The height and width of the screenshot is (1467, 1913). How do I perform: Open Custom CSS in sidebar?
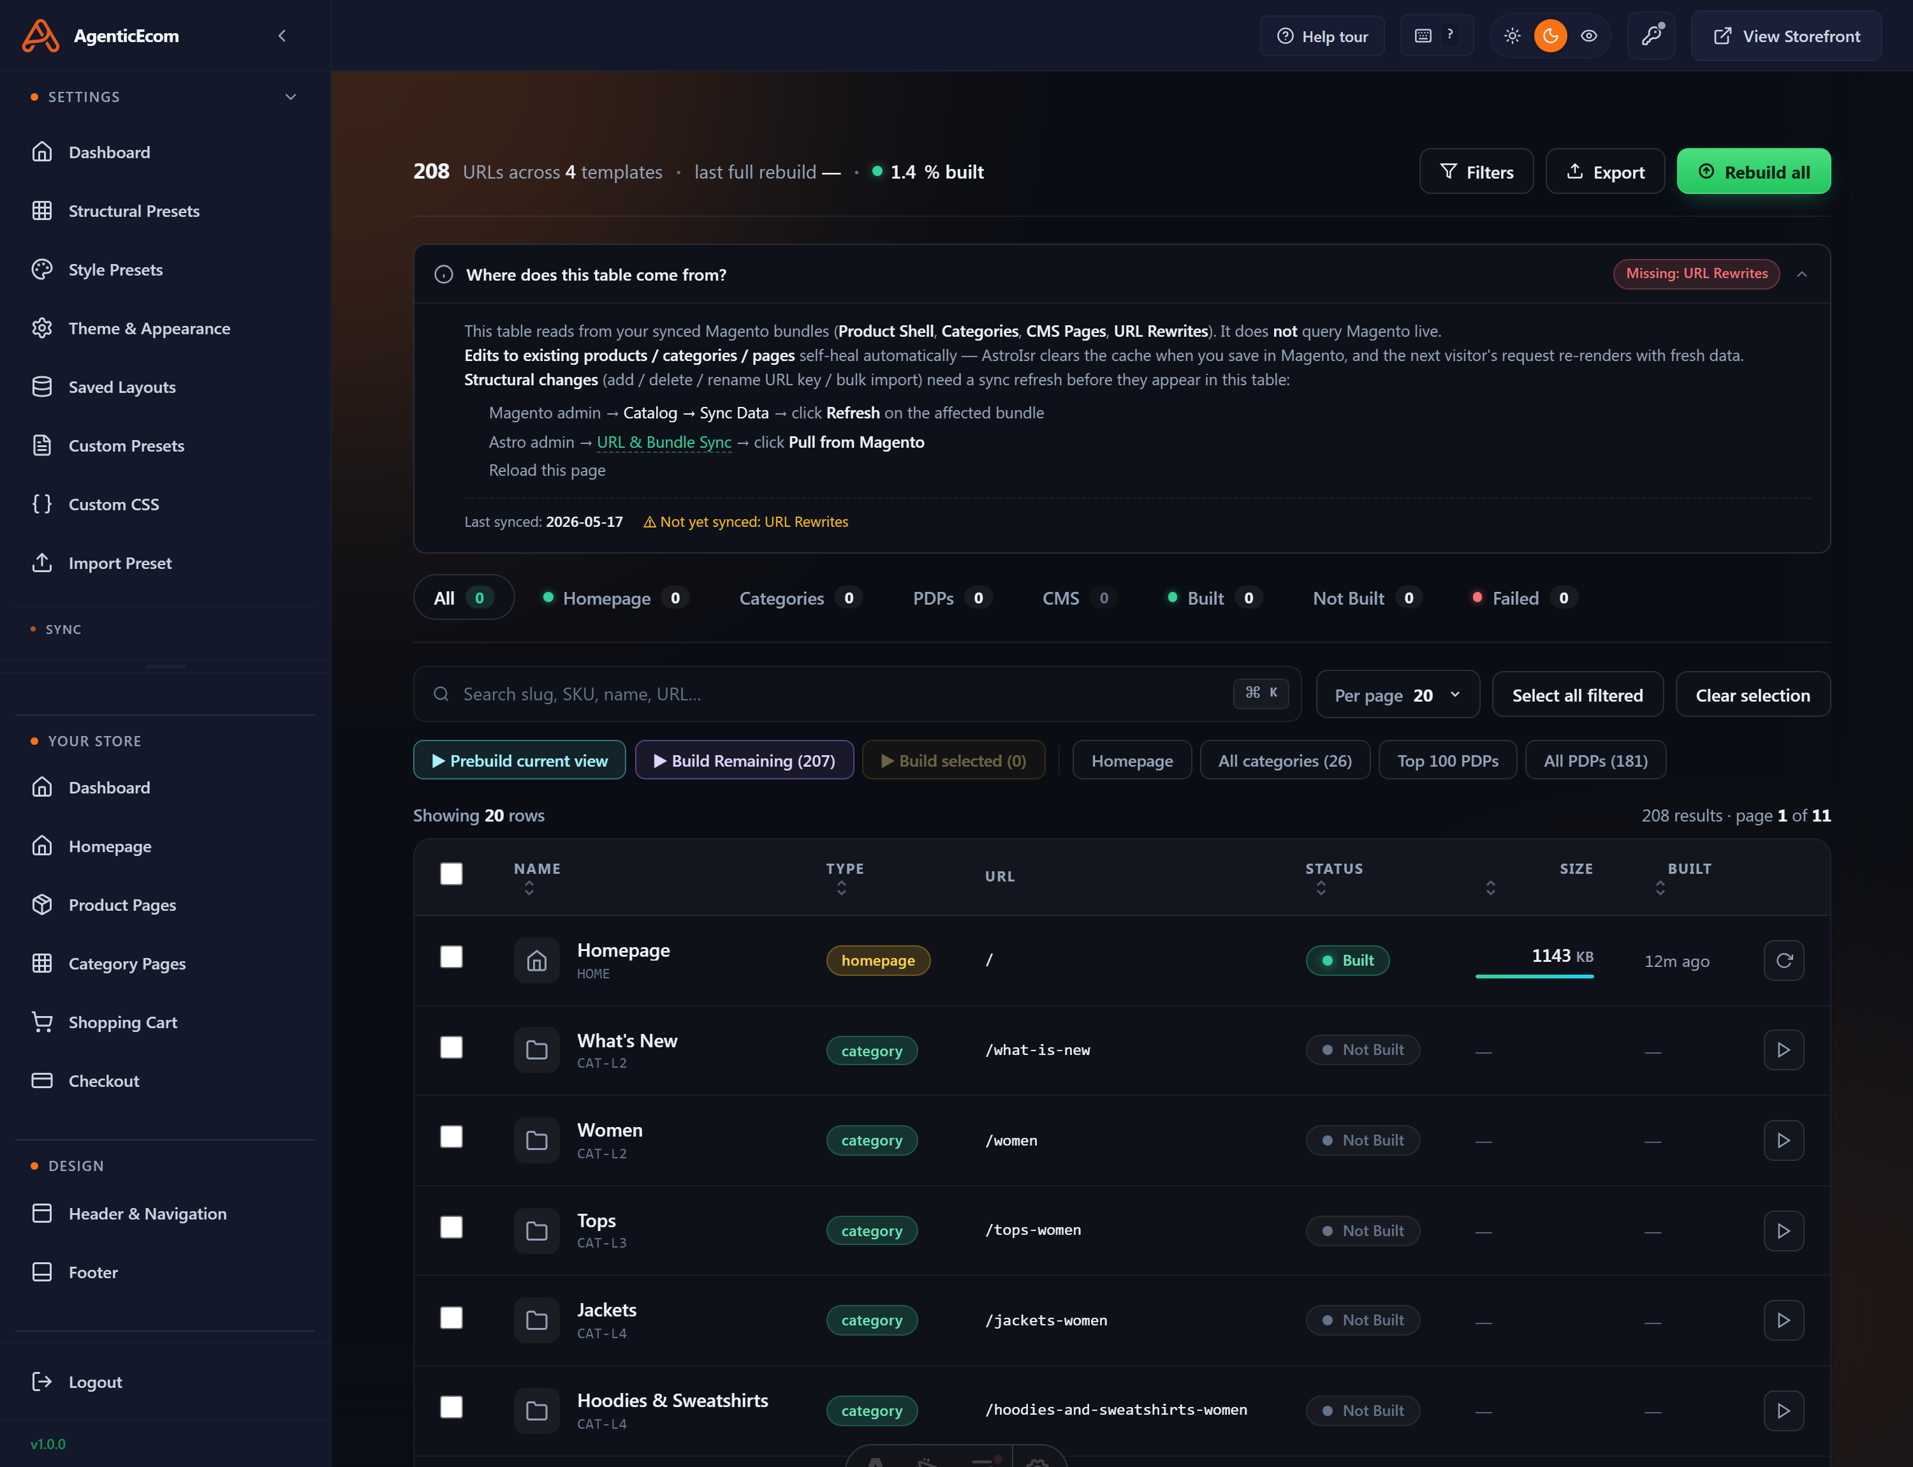[165, 504]
